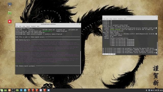The width and height of the screenshot is (163, 92).
Task: Open Help menu in ansible@Dragon terminal
Action: tap(38, 26)
